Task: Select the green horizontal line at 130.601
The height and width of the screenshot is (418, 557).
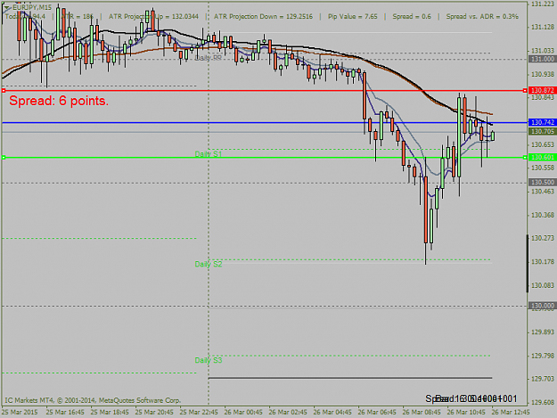Action: pos(265,158)
